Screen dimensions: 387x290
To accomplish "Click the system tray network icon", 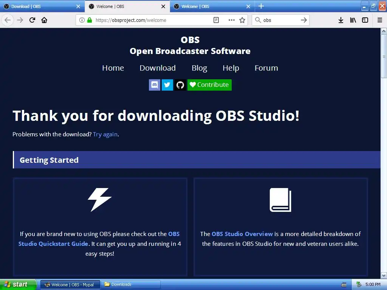I will (359, 285).
